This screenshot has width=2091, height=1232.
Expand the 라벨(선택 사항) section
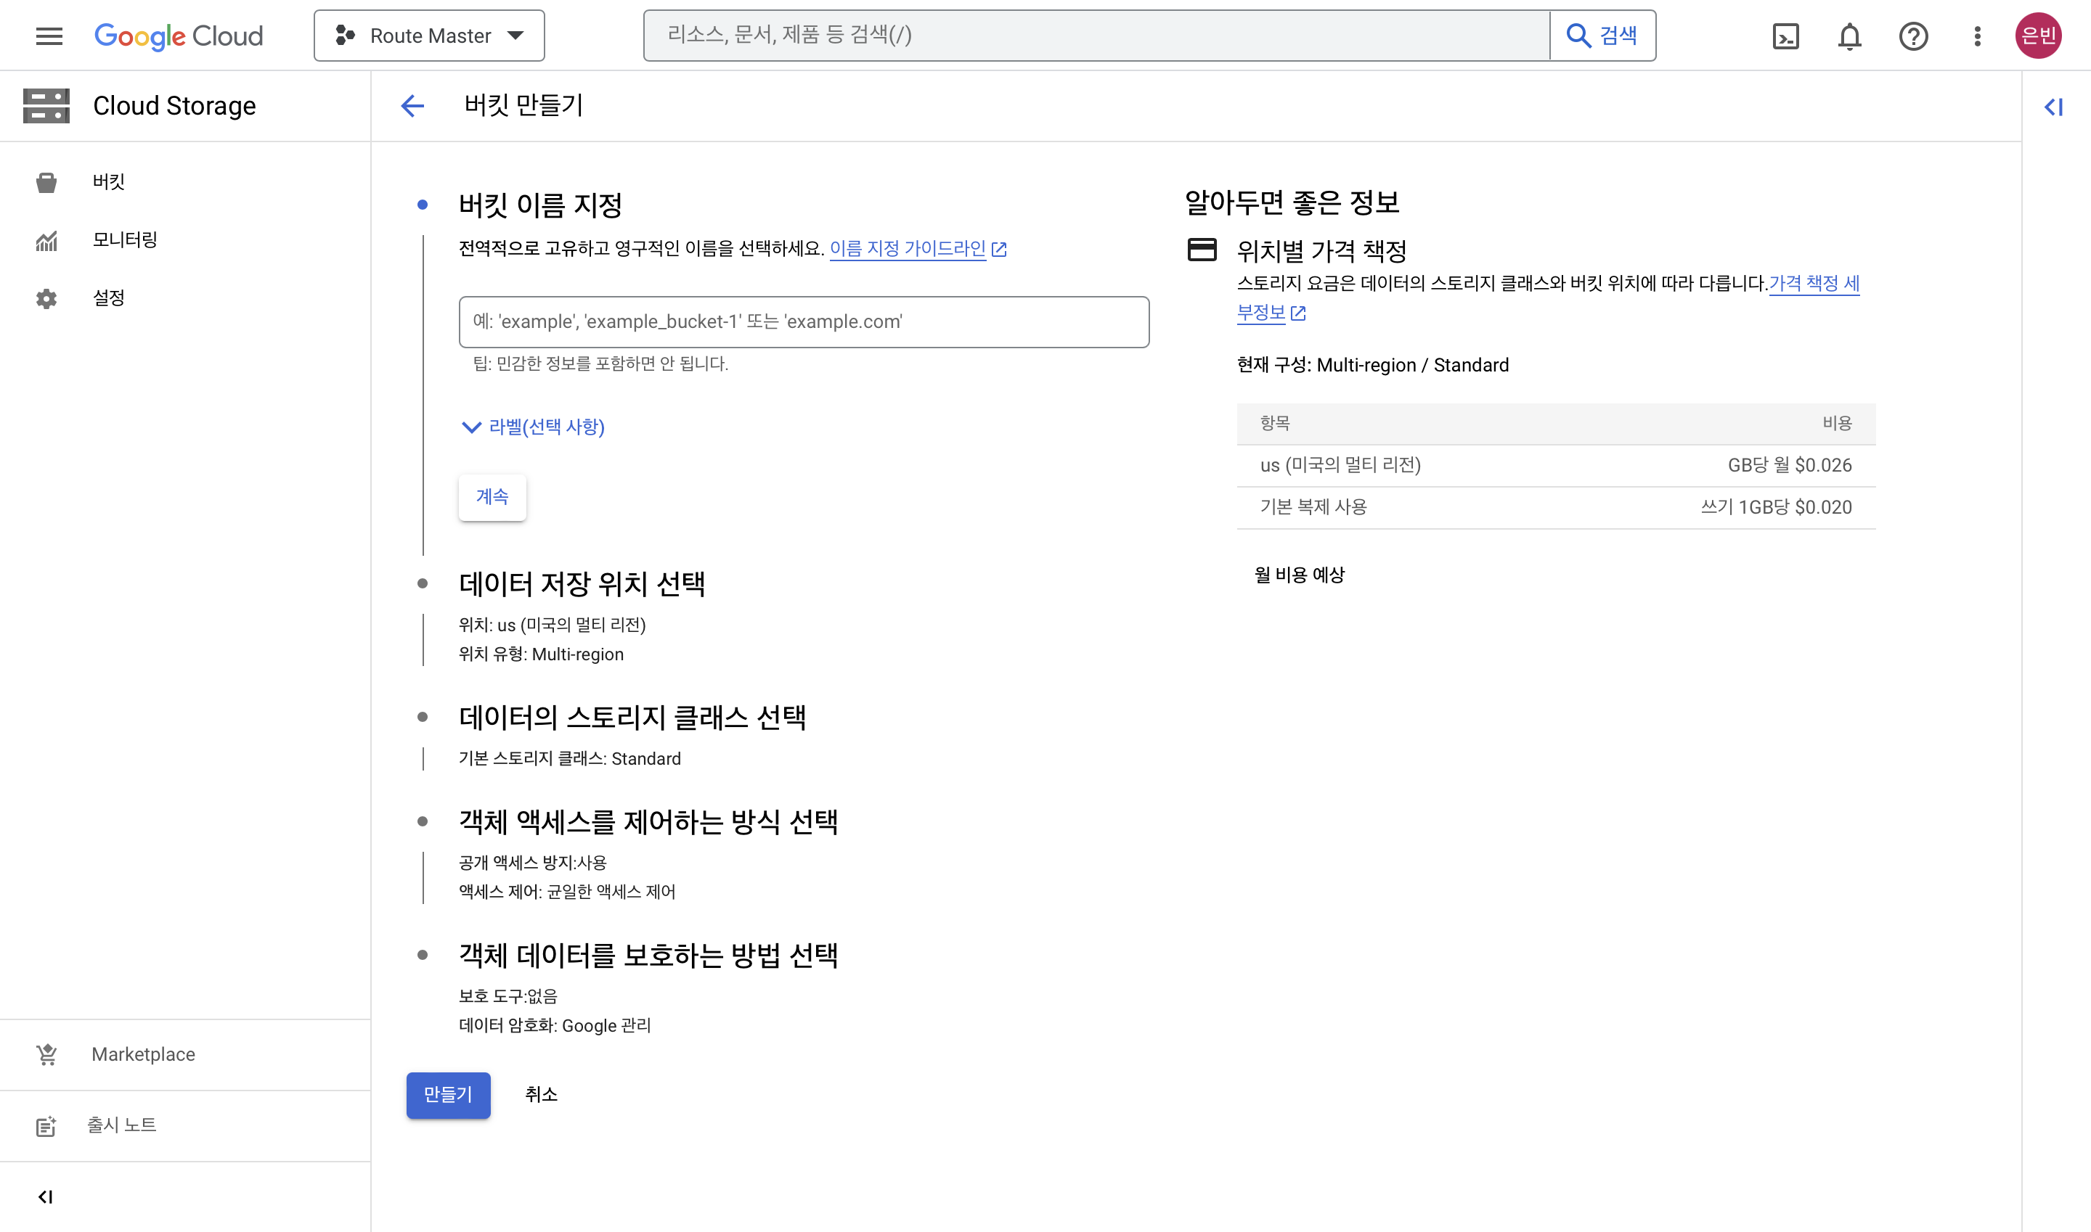click(x=534, y=427)
